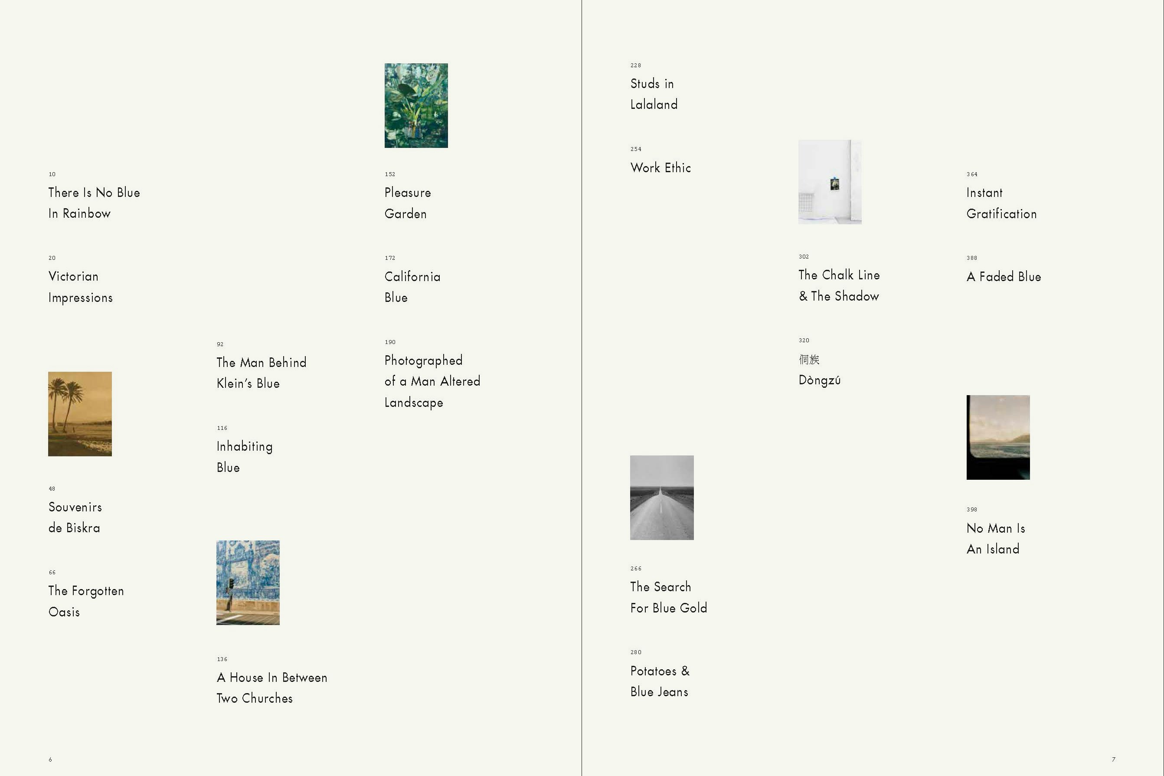Click the 'Work Ethic' title
The image size is (1164, 776).
click(x=660, y=168)
